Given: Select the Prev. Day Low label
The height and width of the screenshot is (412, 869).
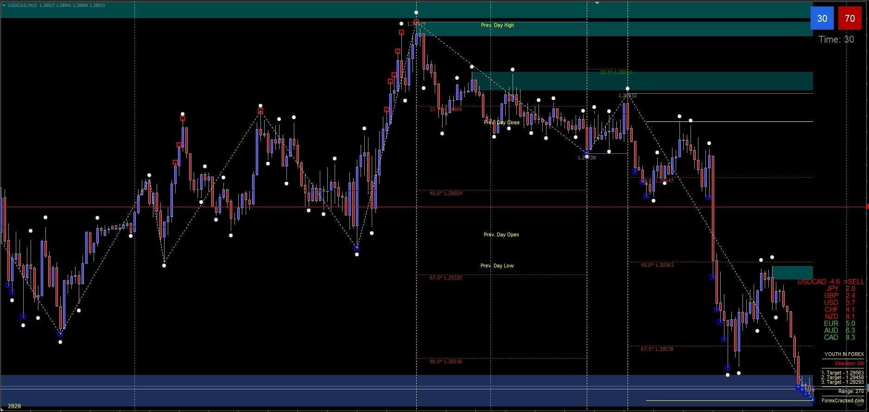Looking at the screenshot, I should pyautogui.click(x=497, y=266).
